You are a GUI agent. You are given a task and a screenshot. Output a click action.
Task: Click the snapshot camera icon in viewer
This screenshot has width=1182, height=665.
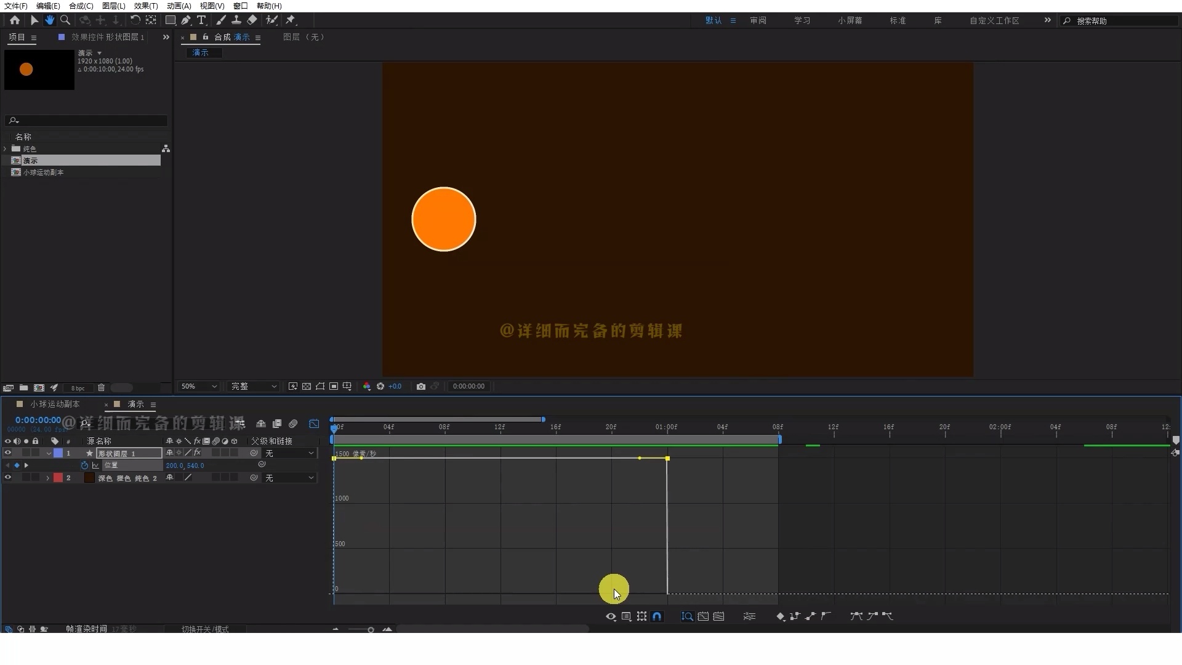tap(421, 387)
